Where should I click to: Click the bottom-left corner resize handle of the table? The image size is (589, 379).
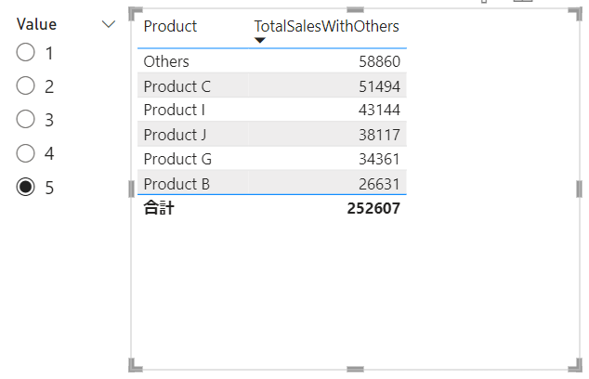click(x=135, y=364)
